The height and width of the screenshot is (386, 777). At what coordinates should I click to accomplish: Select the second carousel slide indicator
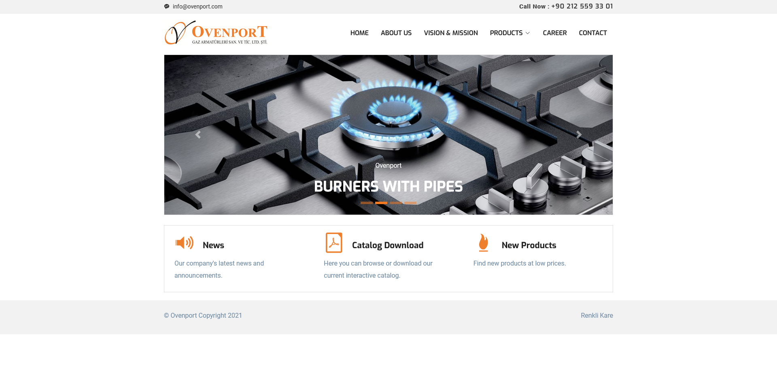point(381,203)
